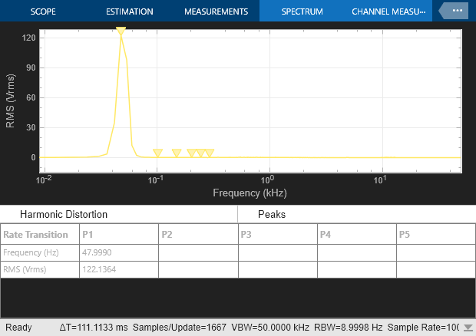
Task: Click the P2 column header
Action: click(x=167, y=234)
